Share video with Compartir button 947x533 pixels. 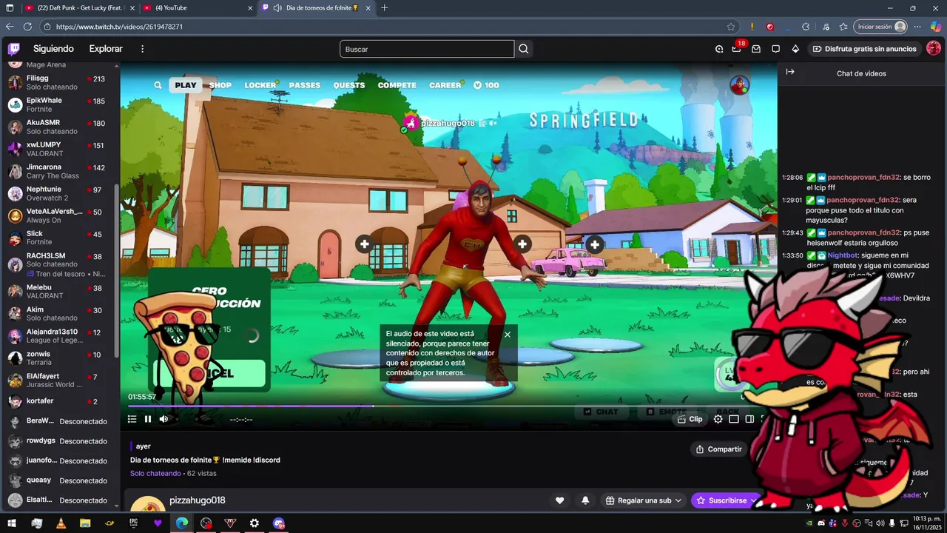tap(718, 449)
